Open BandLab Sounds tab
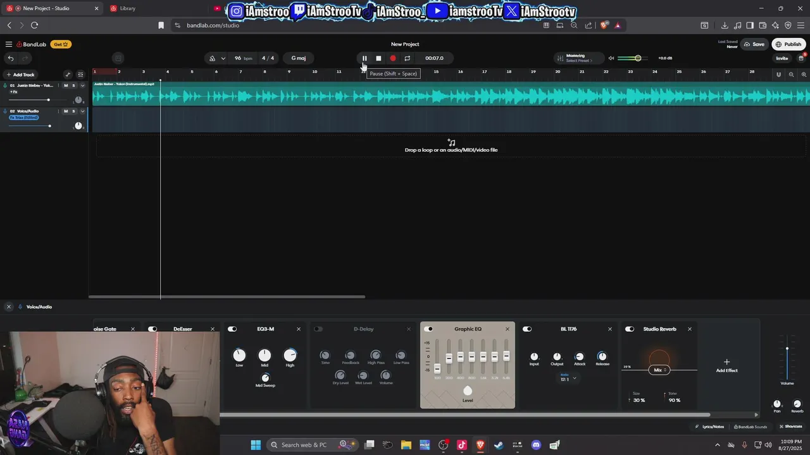The image size is (810, 455). (749, 427)
